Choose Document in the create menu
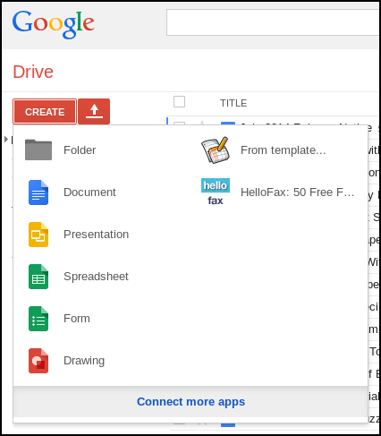The image size is (381, 436). 89,192
